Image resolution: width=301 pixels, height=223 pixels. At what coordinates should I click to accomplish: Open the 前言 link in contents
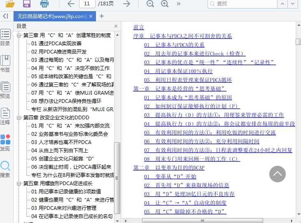(x=139, y=28)
